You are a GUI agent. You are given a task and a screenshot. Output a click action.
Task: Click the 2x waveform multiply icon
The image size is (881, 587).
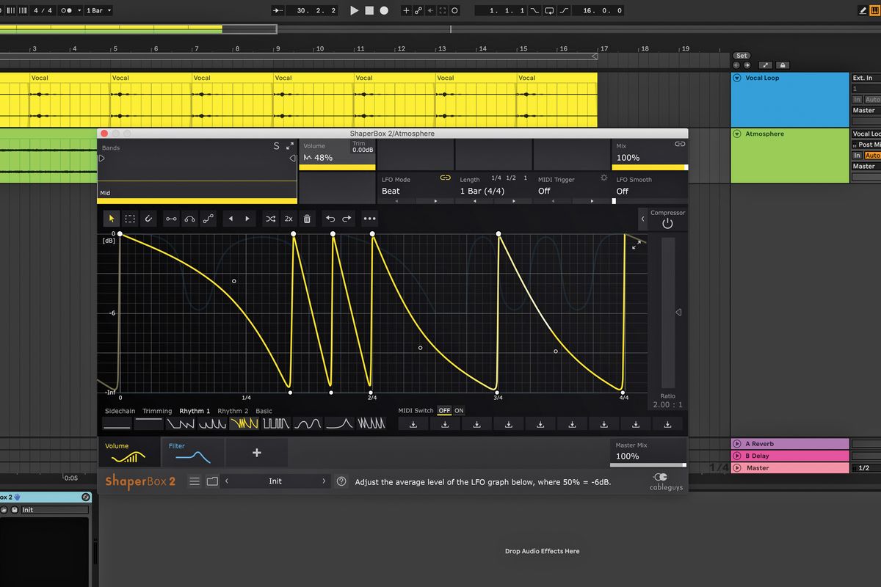[x=289, y=218]
